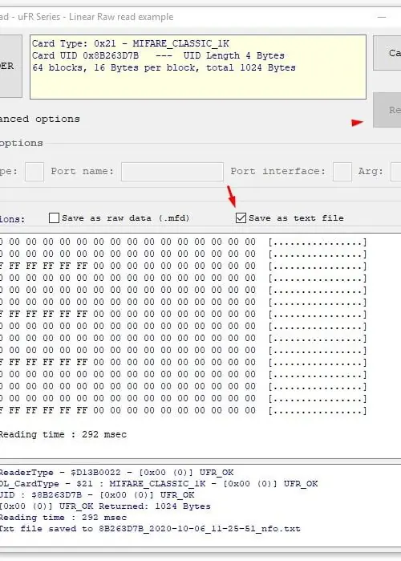Click the greyed-out 'Re' button

[x=387, y=110]
